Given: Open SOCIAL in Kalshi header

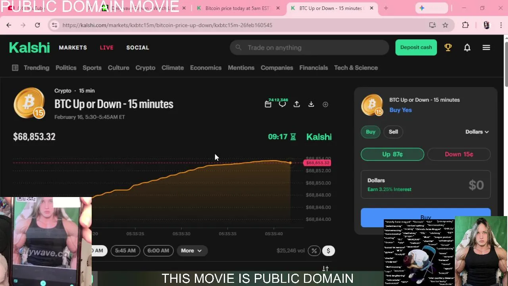Looking at the screenshot, I should click(138, 48).
